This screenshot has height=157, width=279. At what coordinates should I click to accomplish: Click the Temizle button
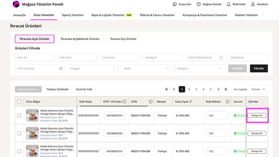point(238,68)
